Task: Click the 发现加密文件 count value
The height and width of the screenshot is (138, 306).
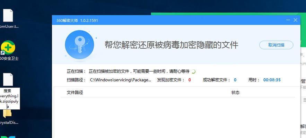Action: 190,80
